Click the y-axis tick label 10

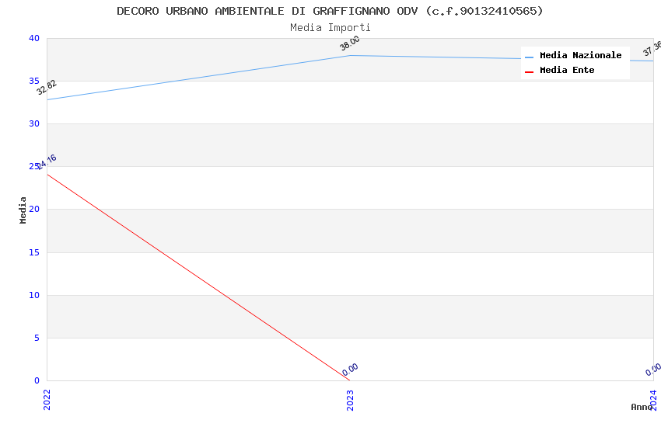34,295
